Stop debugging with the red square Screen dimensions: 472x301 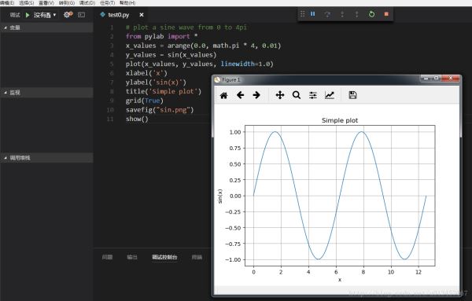click(386, 14)
